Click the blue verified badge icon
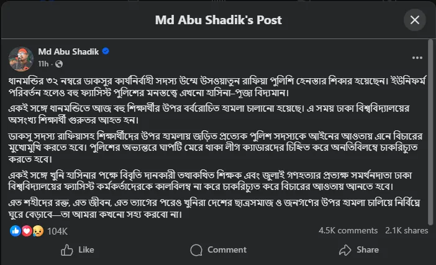Image resolution: width=436 pixels, height=265 pixels. (106, 52)
